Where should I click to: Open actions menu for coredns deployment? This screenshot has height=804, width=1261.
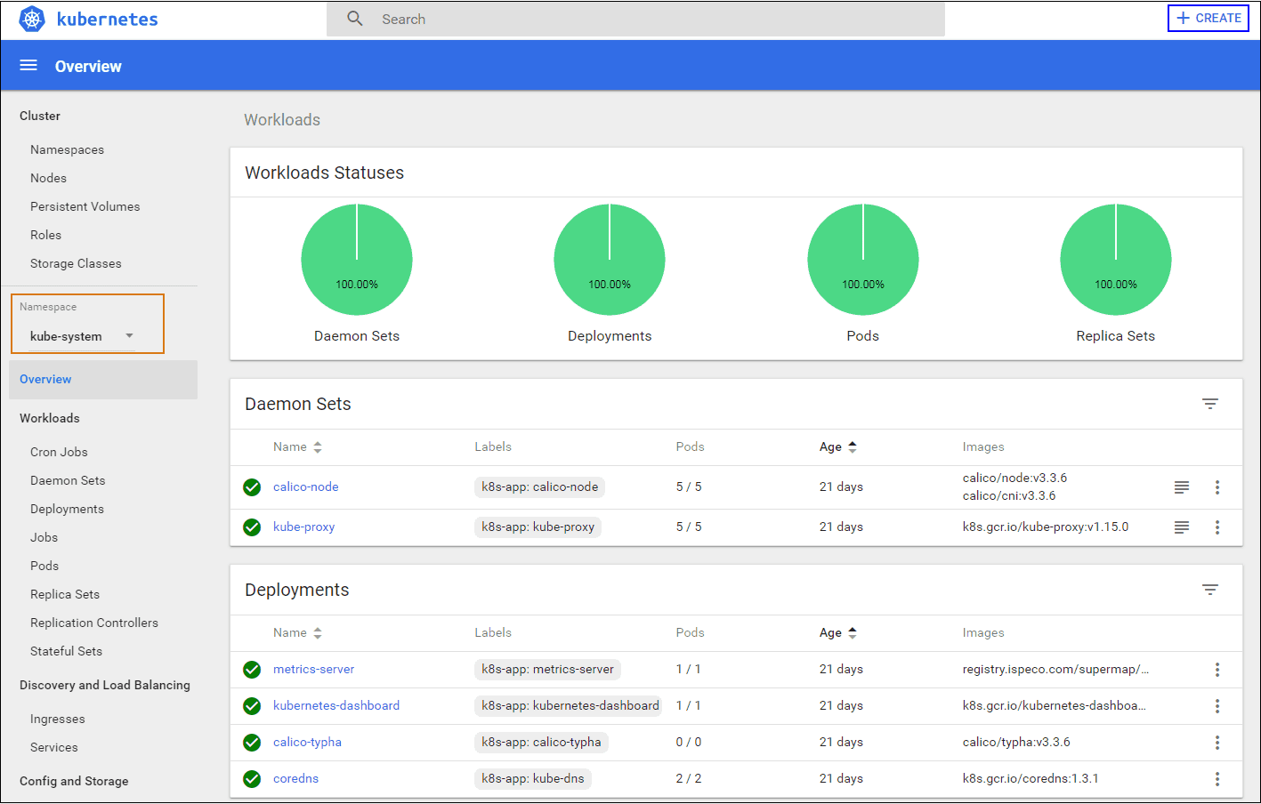point(1217,779)
